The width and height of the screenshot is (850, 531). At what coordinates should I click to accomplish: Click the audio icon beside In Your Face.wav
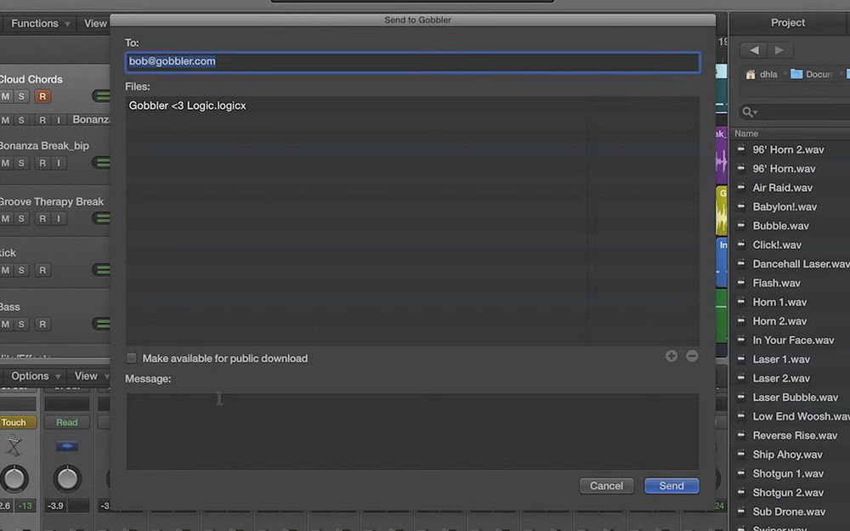pyautogui.click(x=741, y=339)
